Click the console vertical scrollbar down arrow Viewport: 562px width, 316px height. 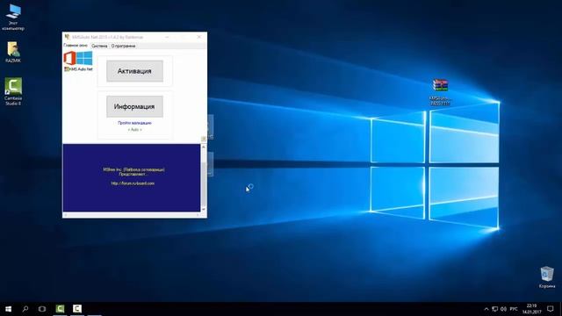(x=203, y=209)
